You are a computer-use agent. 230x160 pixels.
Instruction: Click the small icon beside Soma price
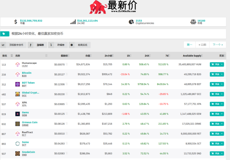pos(67,144)
